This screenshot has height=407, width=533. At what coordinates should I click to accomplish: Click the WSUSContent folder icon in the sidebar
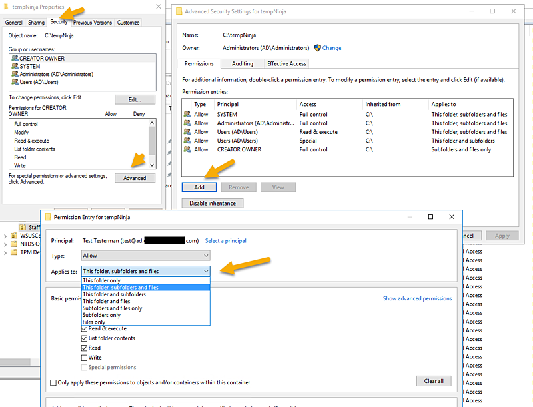(13, 236)
